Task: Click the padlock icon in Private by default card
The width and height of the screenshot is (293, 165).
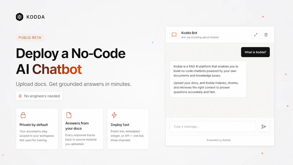Action: coord(23,115)
